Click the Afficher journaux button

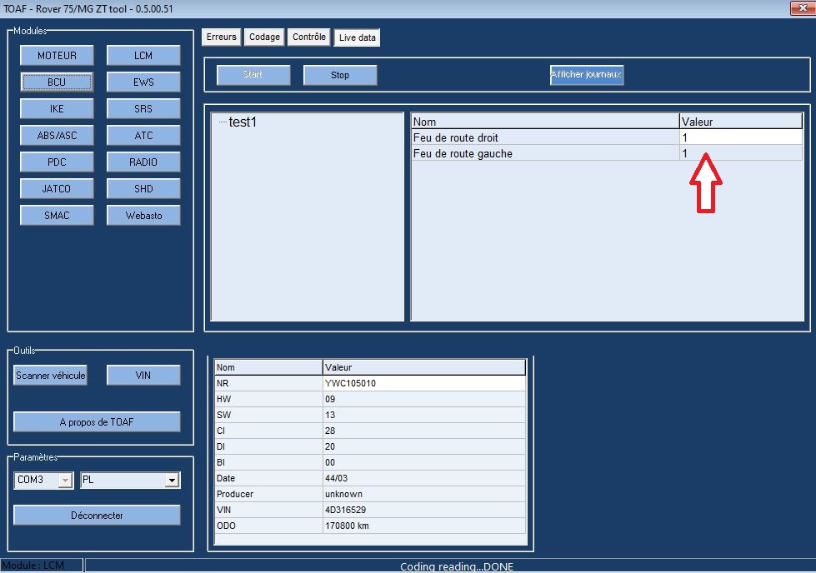tap(586, 75)
